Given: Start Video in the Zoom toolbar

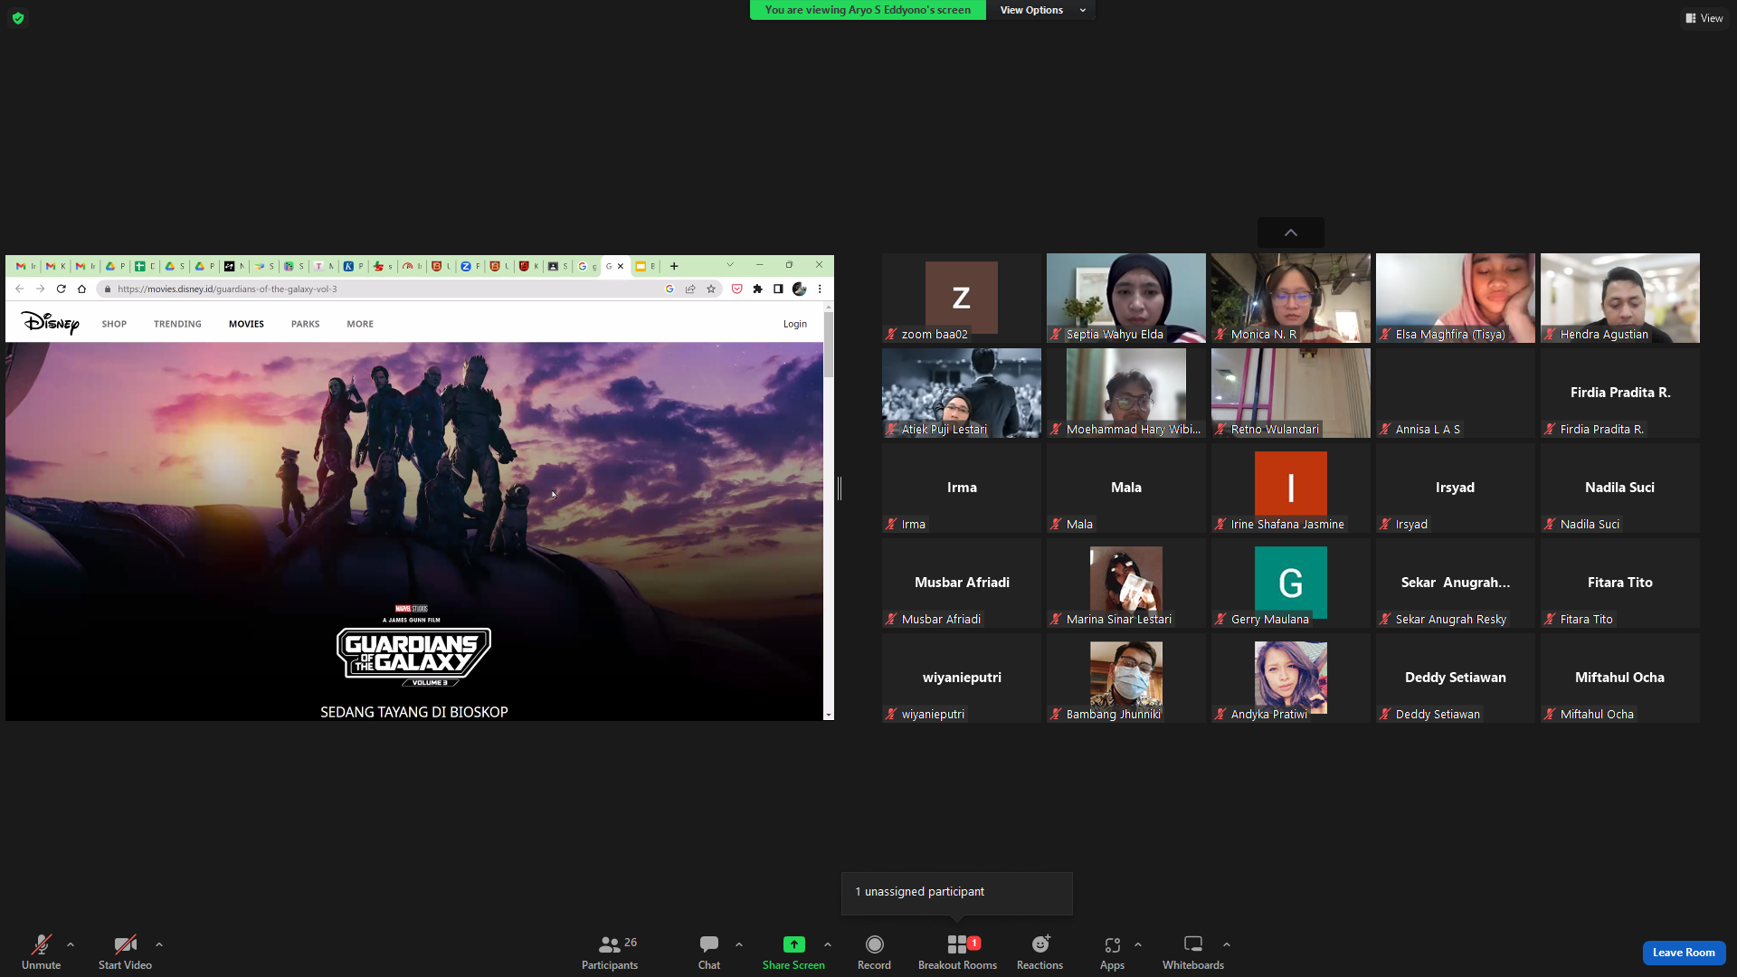Looking at the screenshot, I should [x=125, y=952].
